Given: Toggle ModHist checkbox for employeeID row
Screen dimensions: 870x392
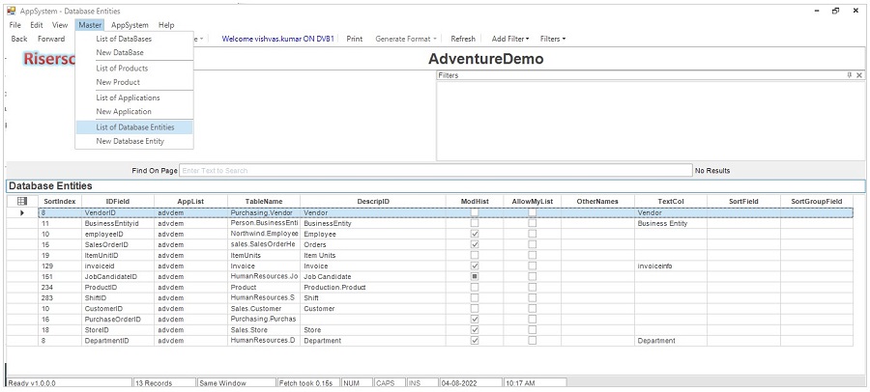Looking at the screenshot, I should pos(475,234).
